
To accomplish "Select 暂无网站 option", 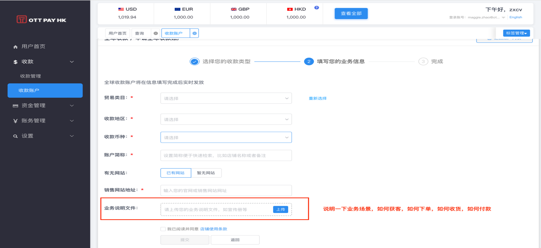I will [x=206, y=173].
